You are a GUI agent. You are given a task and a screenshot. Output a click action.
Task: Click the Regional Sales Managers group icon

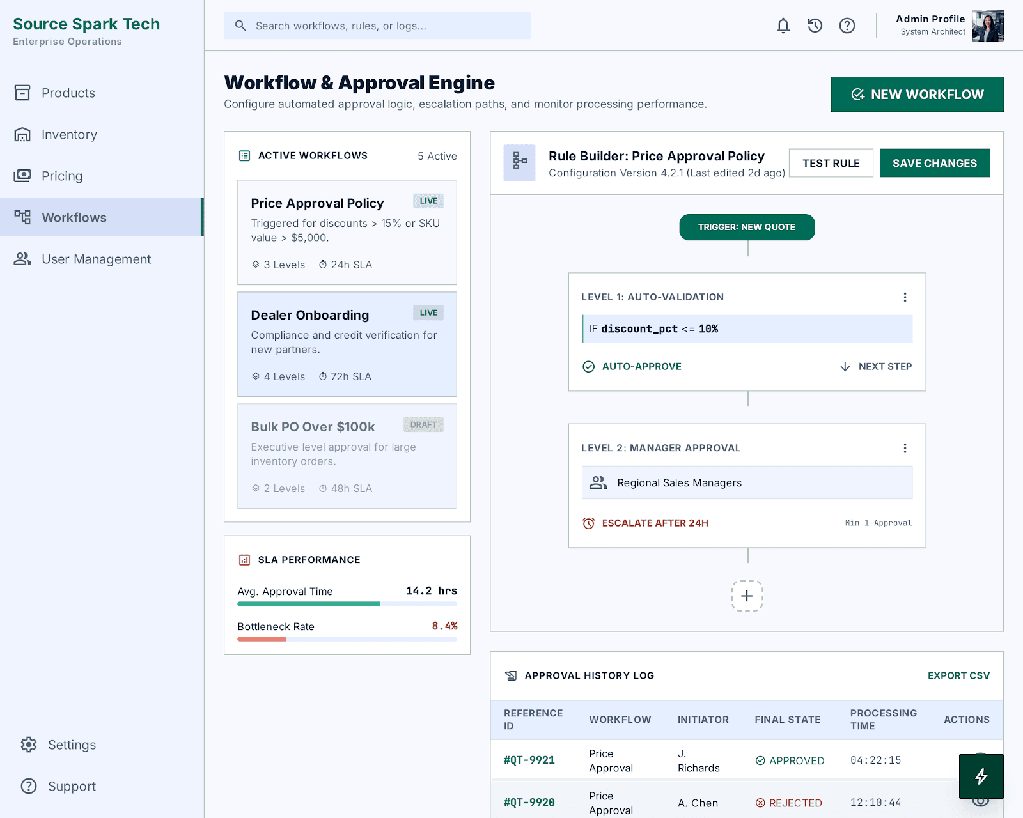click(x=598, y=482)
